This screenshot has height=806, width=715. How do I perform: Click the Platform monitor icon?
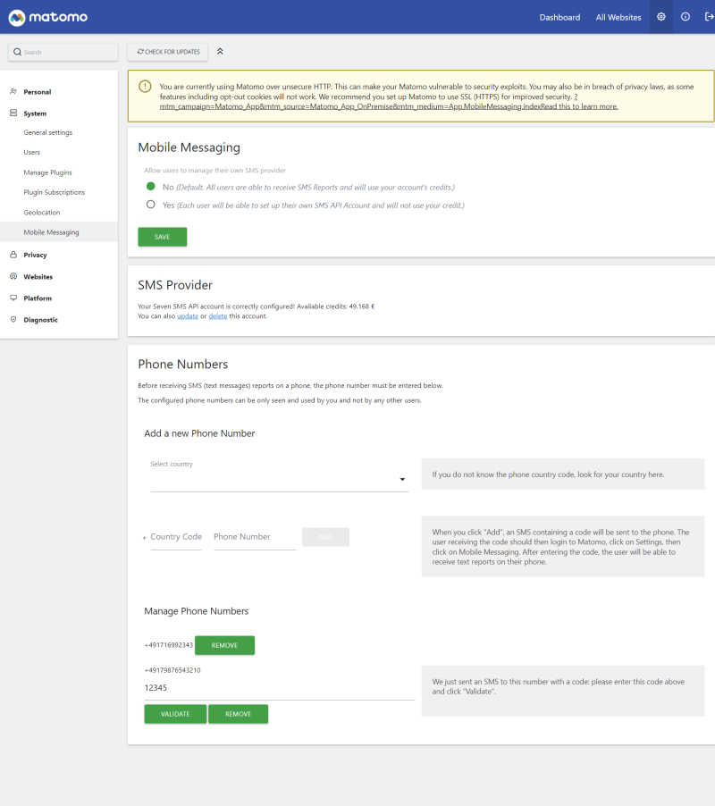12,298
